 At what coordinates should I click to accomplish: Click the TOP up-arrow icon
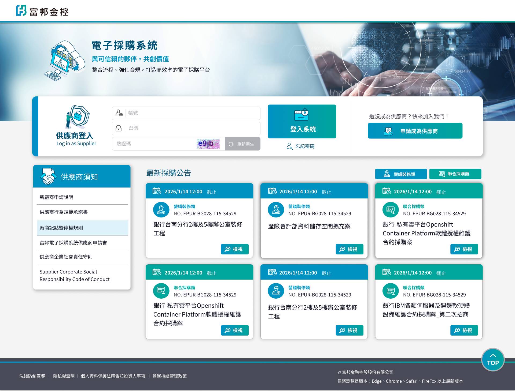coord(493,356)
